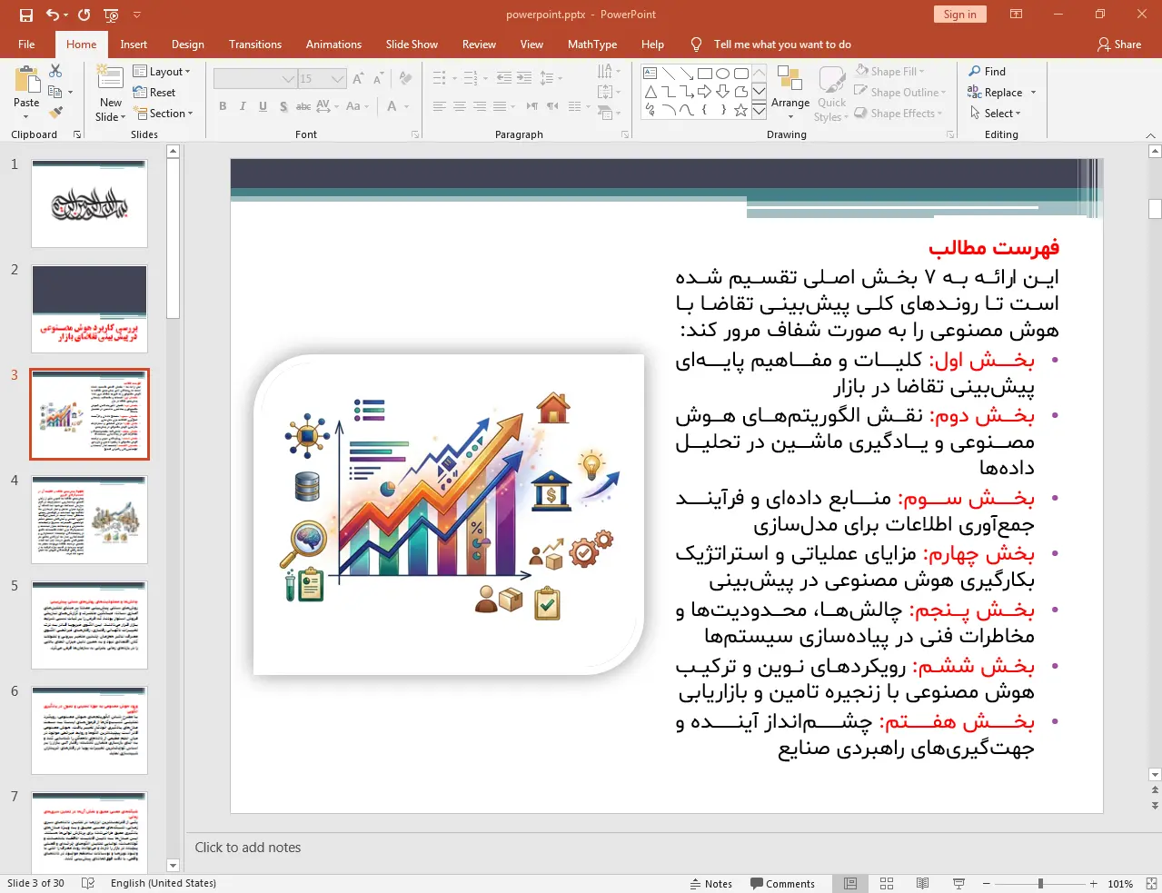1162x893 pixels.
Task: Increase font size with the larger A
Action: coord(358,79)
